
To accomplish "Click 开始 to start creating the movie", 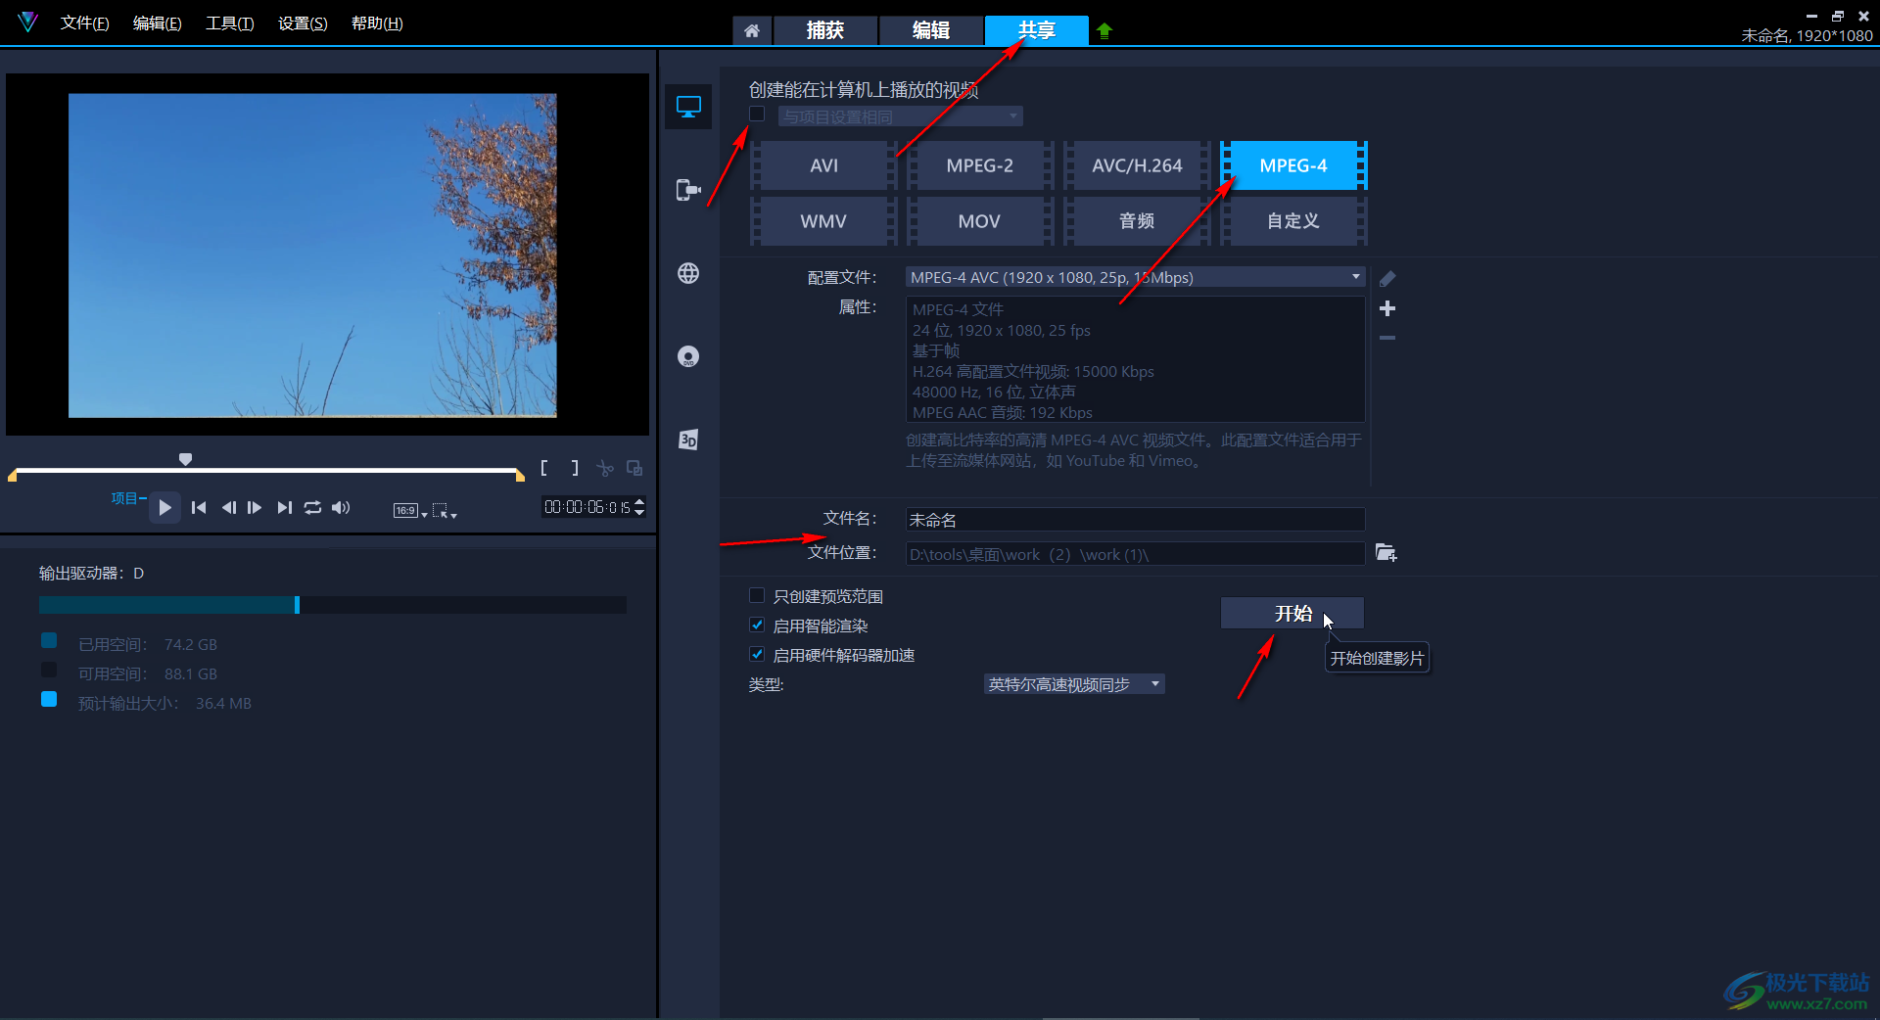I will 1292,613.
